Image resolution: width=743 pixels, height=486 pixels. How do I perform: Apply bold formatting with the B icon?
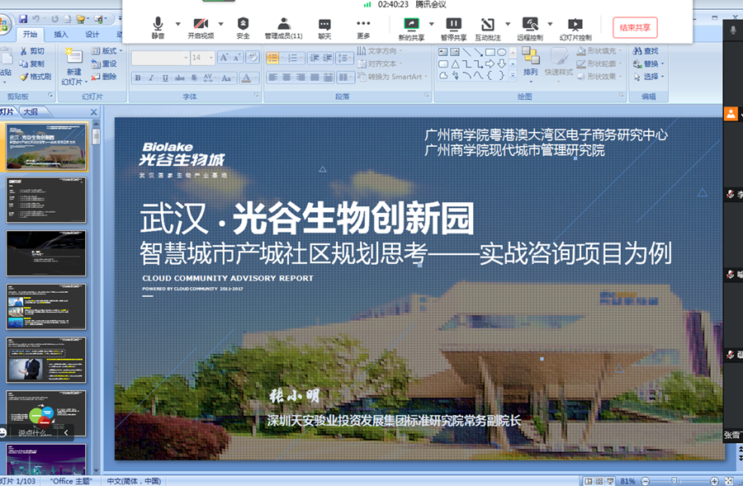pos(138,78)
